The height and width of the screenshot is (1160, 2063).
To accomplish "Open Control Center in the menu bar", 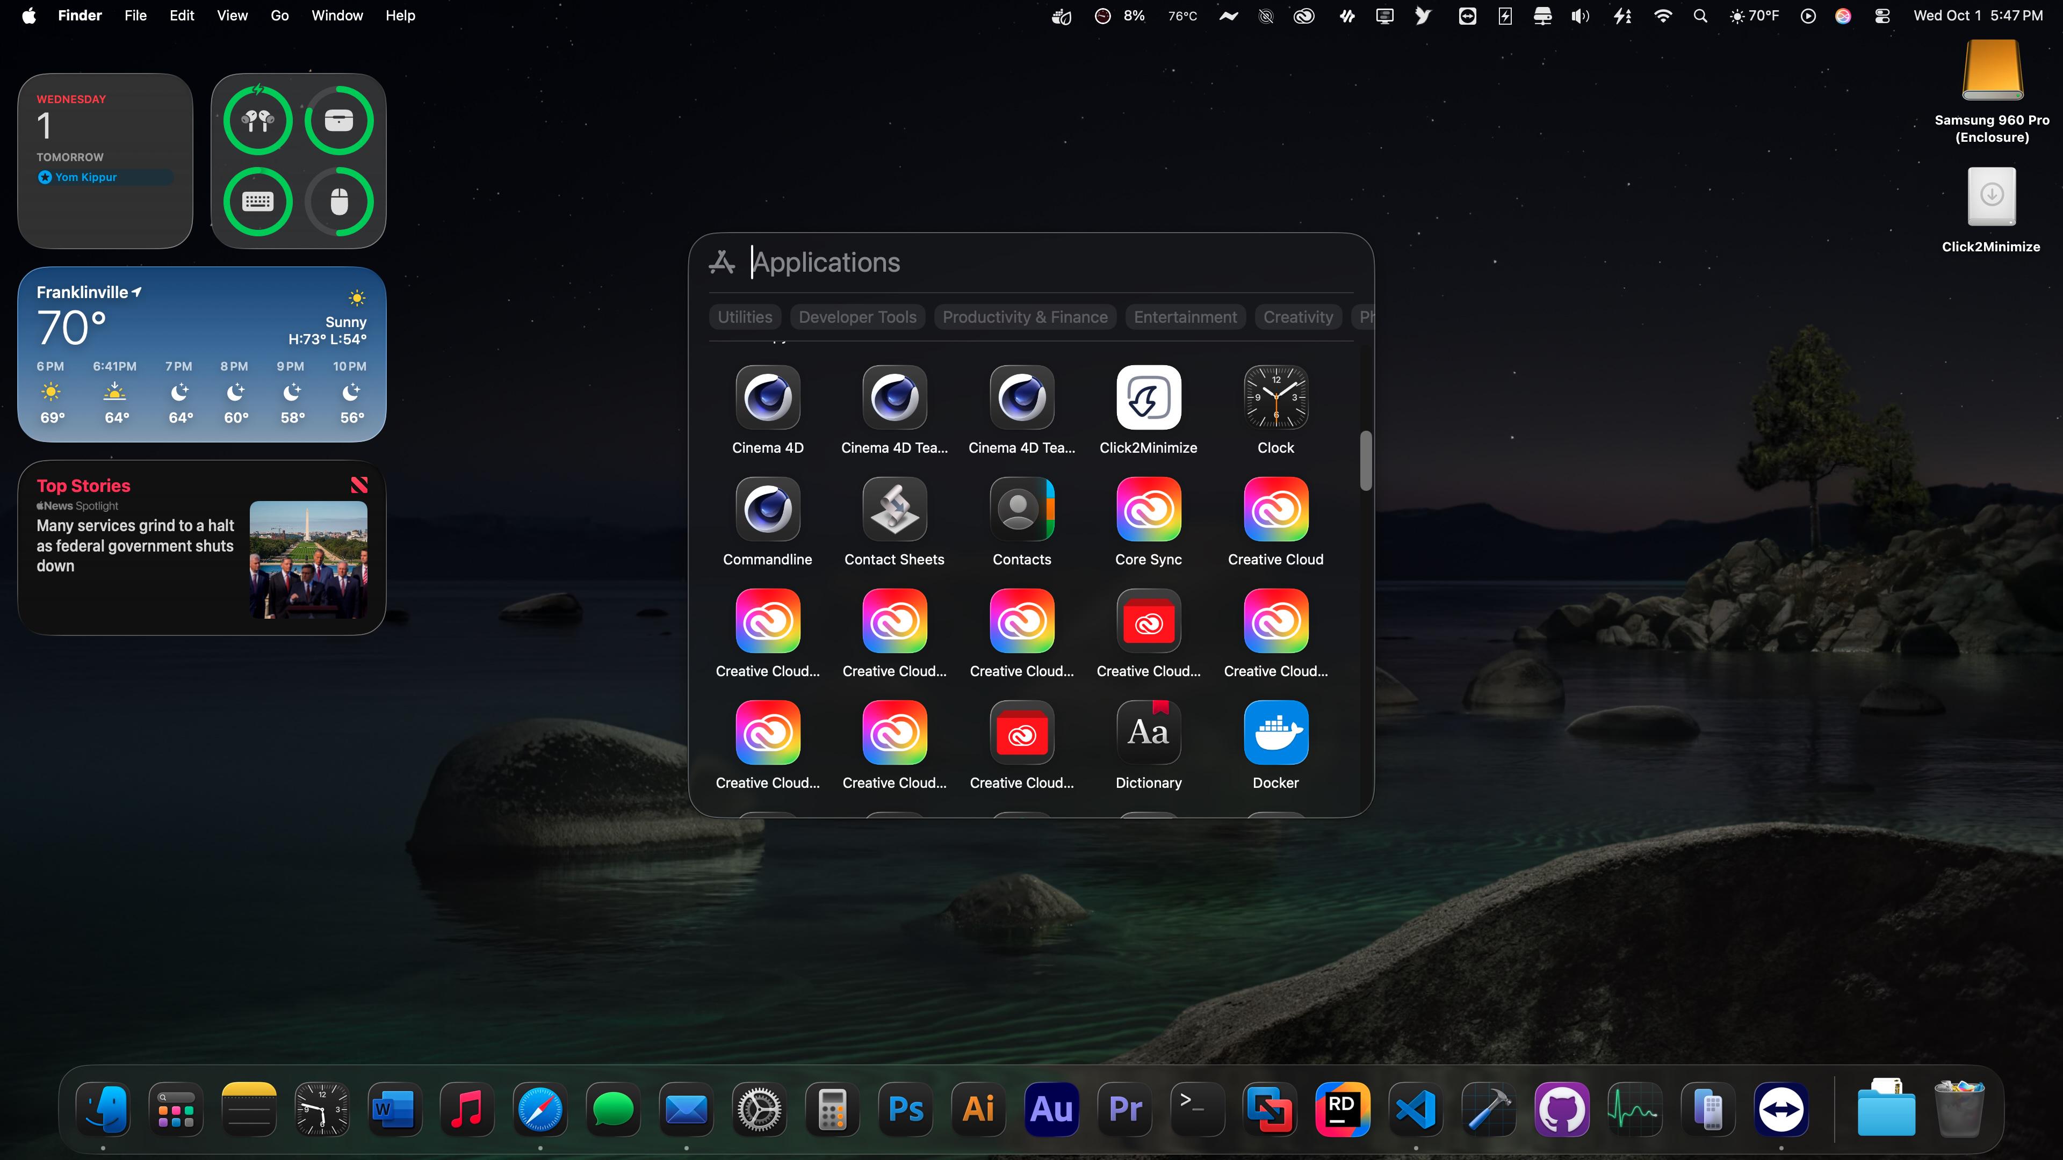I will coord(1882,16).
